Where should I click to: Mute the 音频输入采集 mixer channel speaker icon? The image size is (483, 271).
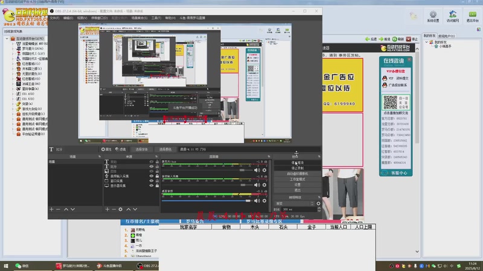(257, 185)
